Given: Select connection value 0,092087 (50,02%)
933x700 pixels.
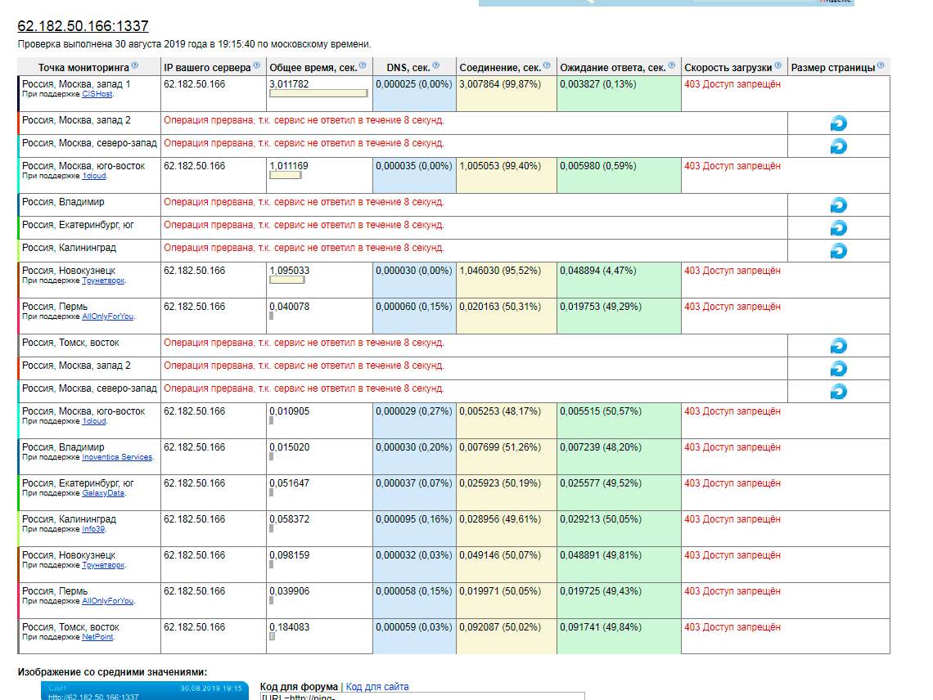Looking at the screenshot, I should pyautogui.click(x=500, y=627).
